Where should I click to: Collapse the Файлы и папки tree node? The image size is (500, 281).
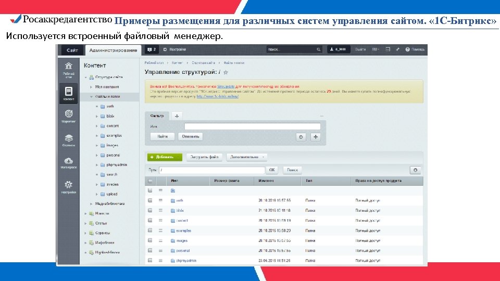(x=91, y=97)
